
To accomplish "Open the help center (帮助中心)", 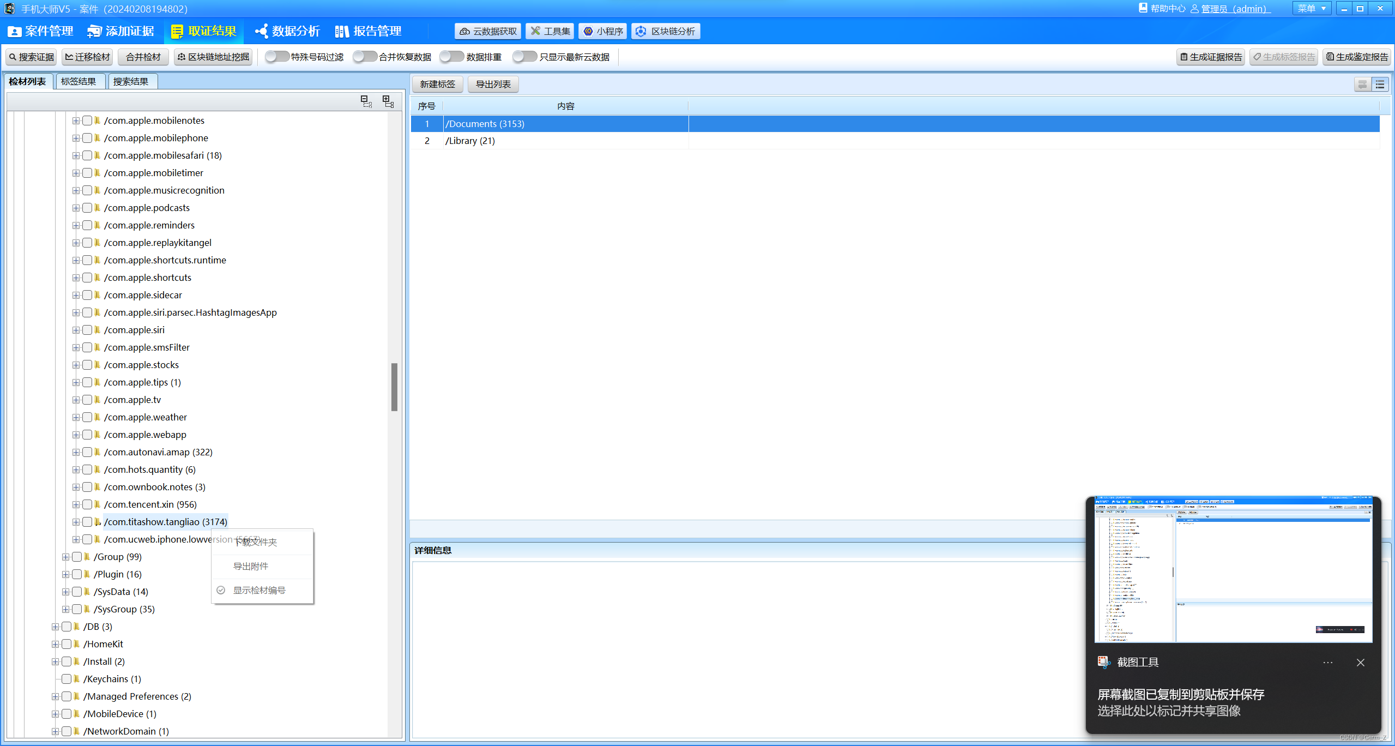I will click(1162, 9).
